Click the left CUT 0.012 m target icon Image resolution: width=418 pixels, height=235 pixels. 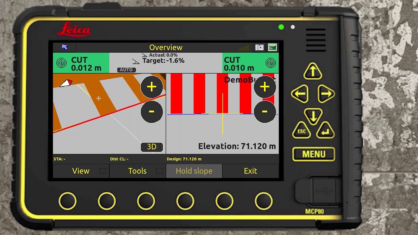(62, 63)
